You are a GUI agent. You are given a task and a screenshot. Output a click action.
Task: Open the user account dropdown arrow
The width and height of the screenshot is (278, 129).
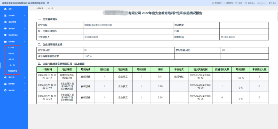click(x=267, y=3)
